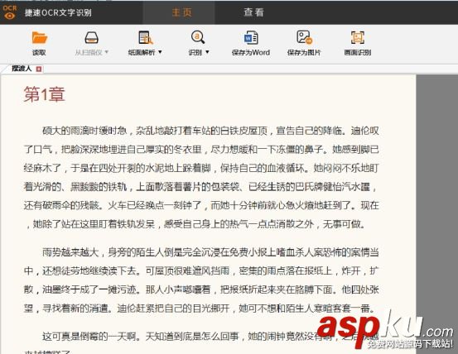Image resolution: width=458 pixels, height=354 pixels.
Task: Expand the 纸面解析 dropdown arrow
Action: tap(160, 52)
